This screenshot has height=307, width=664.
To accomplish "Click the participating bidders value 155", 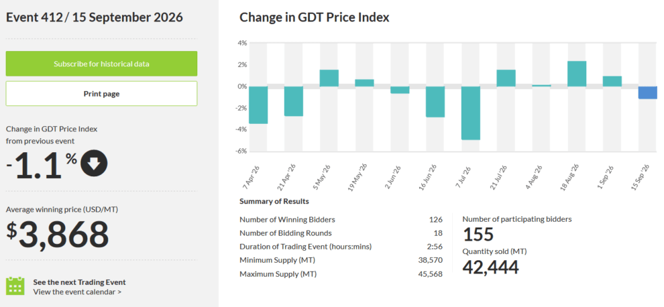I will point(478,234).
